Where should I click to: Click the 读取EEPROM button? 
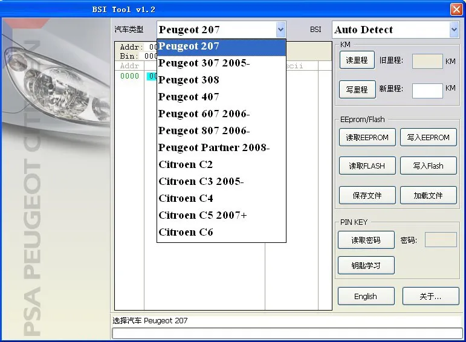pyautogui.click(x=367, y=137)
